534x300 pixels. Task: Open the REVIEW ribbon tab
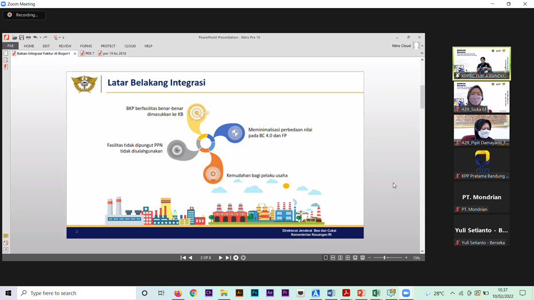pyautogui.click(x=65, y=46)
